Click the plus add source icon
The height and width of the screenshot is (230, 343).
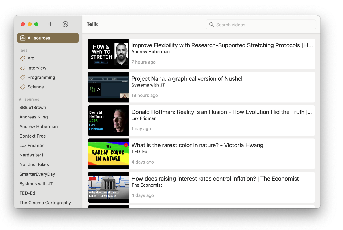click(x=50, y=24)
